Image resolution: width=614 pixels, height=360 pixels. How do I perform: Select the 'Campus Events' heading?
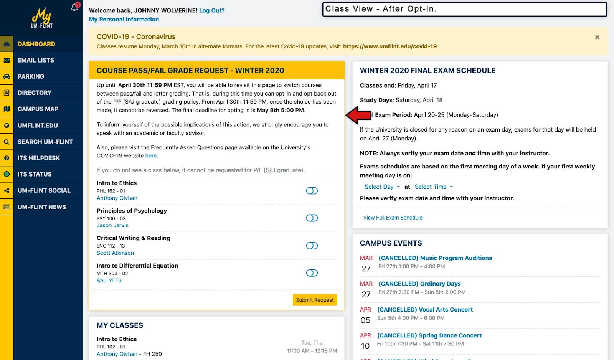(391, 243)
